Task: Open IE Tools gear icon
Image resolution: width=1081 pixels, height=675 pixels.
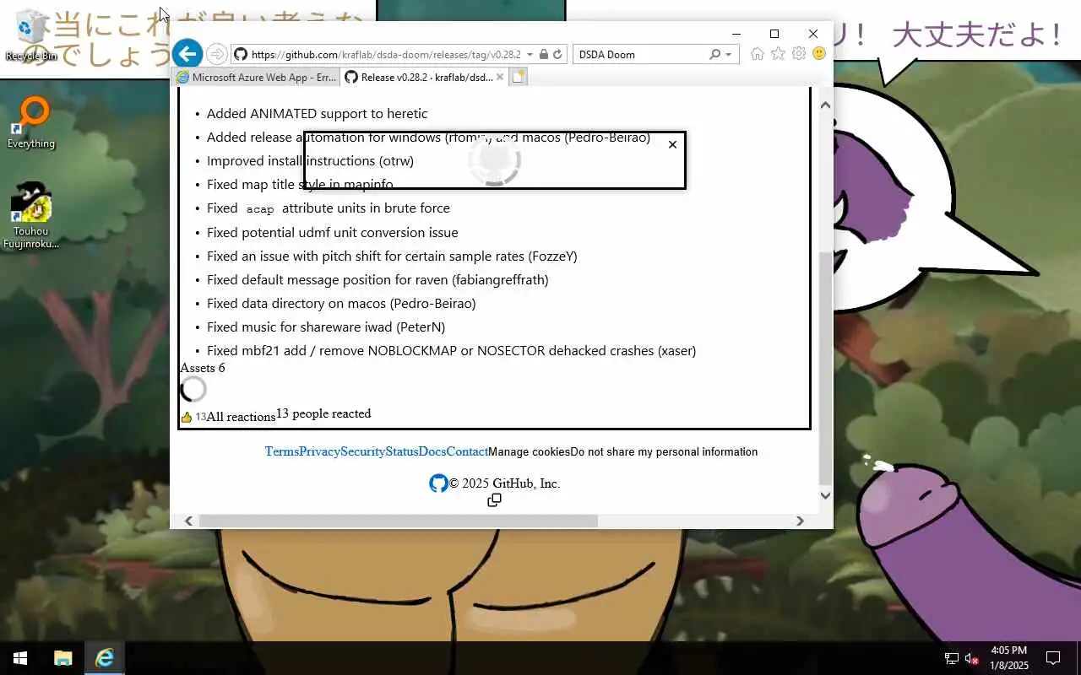Action: (x=798, y=54)
